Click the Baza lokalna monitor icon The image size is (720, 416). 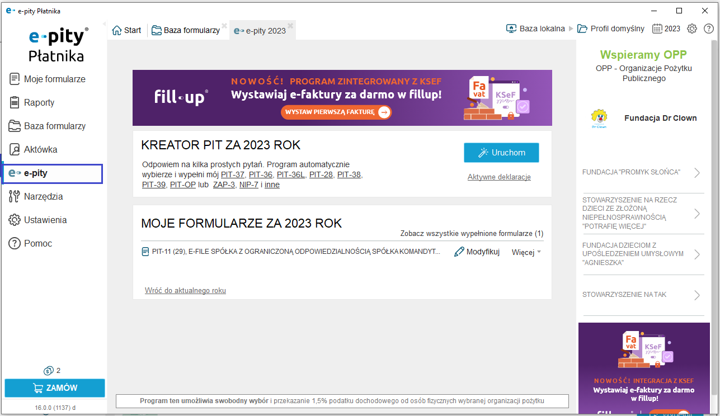pyautogui.click(x=511, y=29)
